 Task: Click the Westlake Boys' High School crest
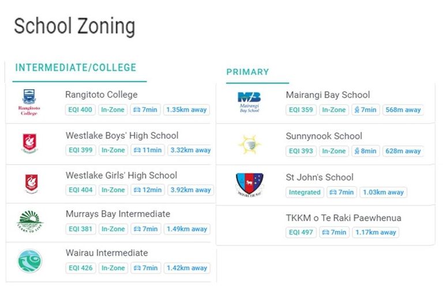pyautogui.click(x=29, y=143)
